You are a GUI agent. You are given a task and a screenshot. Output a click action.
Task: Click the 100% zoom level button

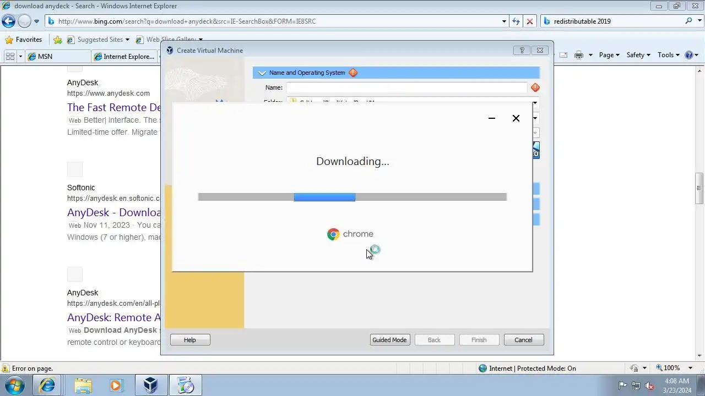[668, 368]
